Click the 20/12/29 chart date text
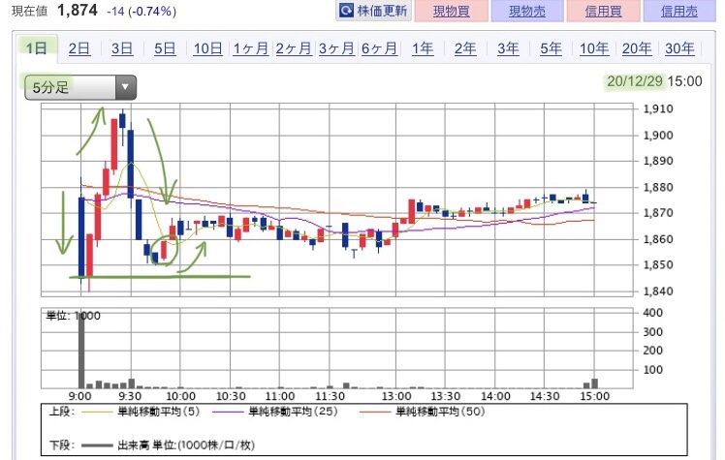Image resolution: width=725 pixels, height=460 pixels. pyautogui.click(x=634, y=81)
